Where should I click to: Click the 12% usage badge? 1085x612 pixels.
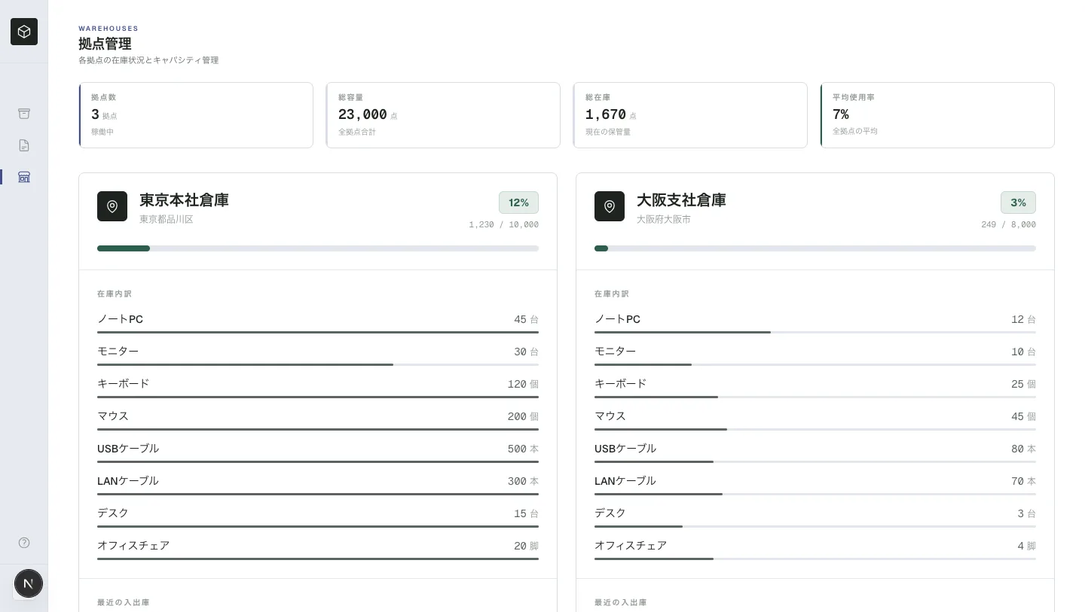(518, 202)
